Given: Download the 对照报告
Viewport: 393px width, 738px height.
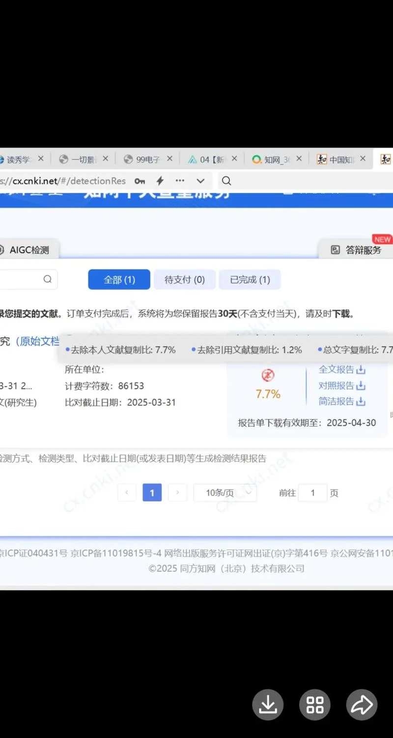Looking at the screenshot, I should (x=342, y=385).
